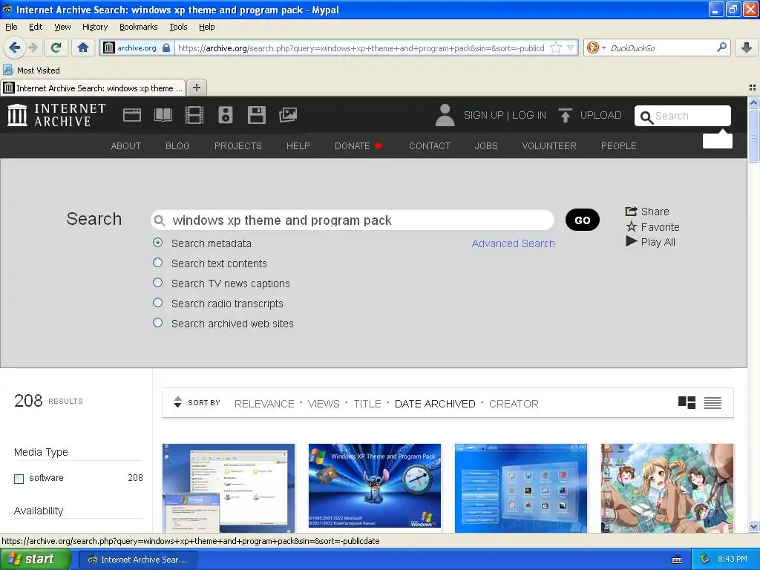Click the Upload arrow icon
This screenshot has width=760, height=570.
coord(565,115)
